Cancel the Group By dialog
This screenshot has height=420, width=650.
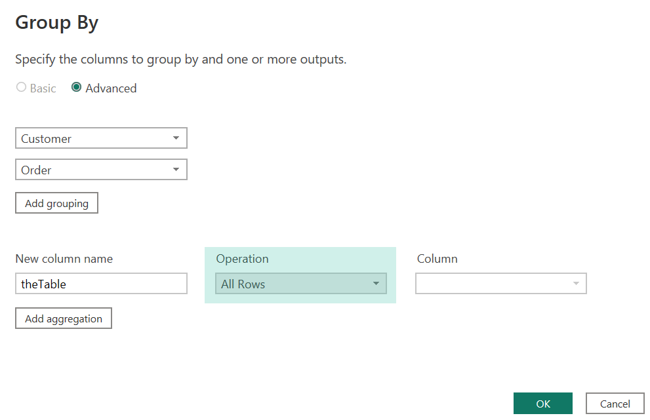click(x=615, y=404)
